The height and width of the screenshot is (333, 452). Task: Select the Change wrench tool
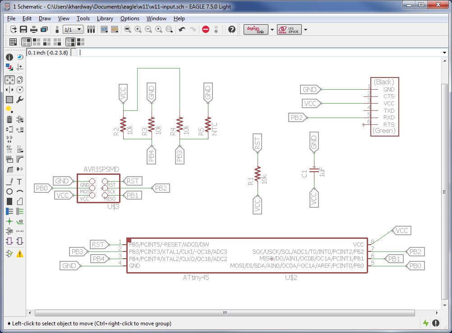(19, 100)
